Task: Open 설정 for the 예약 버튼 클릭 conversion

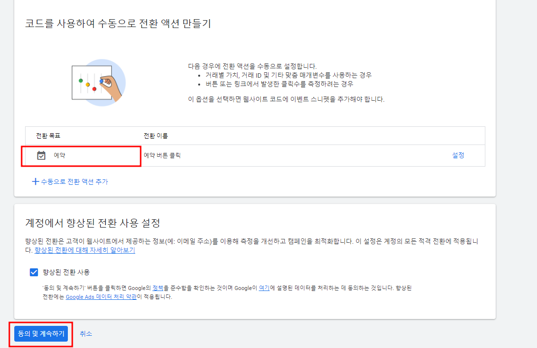Action: tap(458, 155)
